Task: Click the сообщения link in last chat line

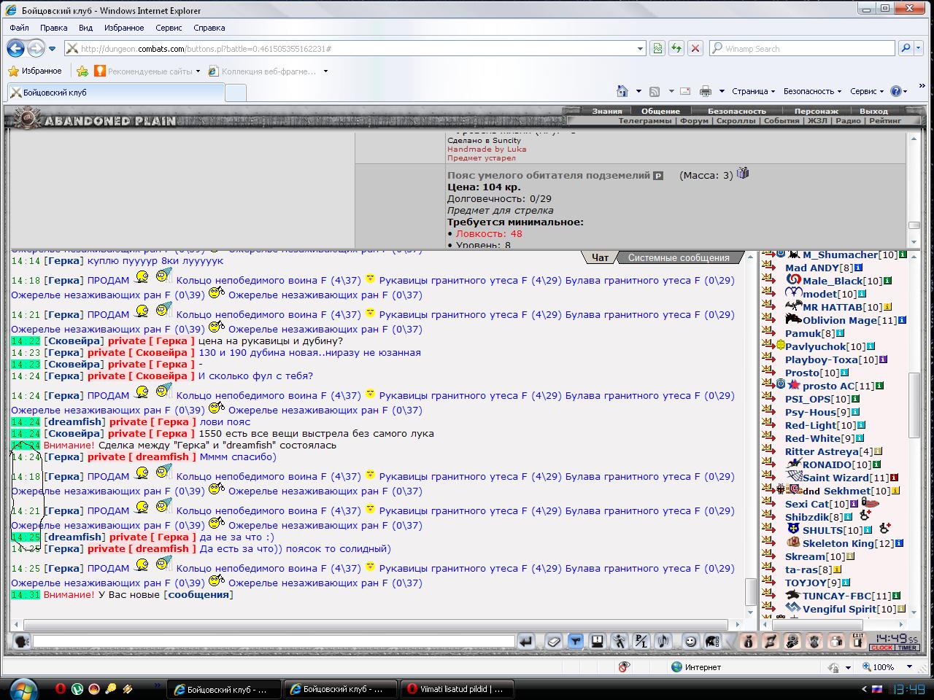Action: point(198,595)
